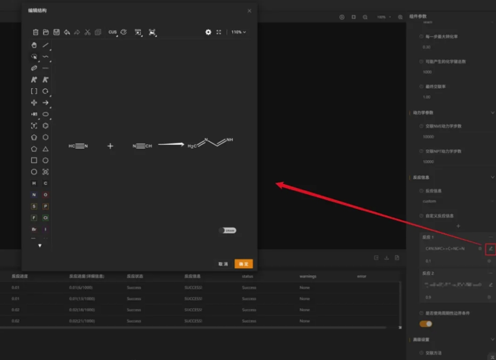
Task: Open the editor settings gear
Action: pos(208,32)
